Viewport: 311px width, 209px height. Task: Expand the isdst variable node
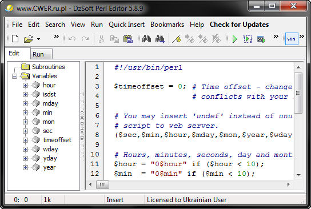coord(25,94)
